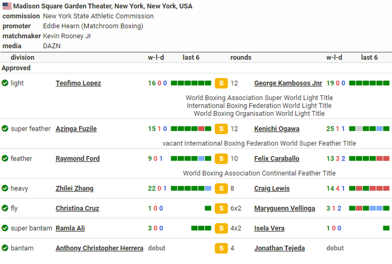
Task: Go to Kenichi Ogawa's profile page
Action: tap(277, 129)
